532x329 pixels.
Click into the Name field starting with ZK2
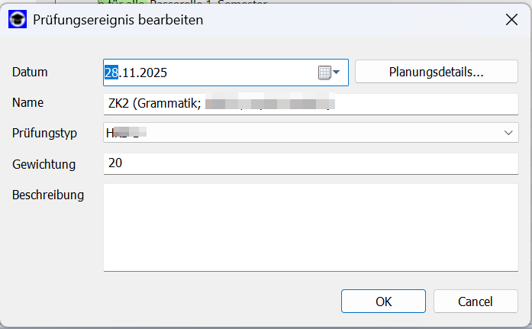pyautogui.click(x=311, y=104)
